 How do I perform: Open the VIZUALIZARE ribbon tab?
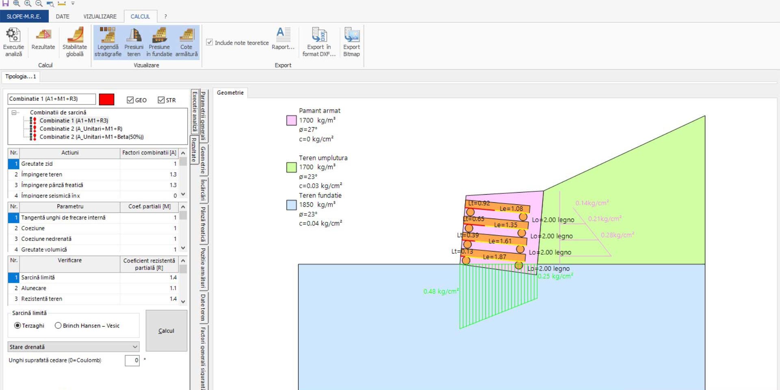click(x=100, y=16)
